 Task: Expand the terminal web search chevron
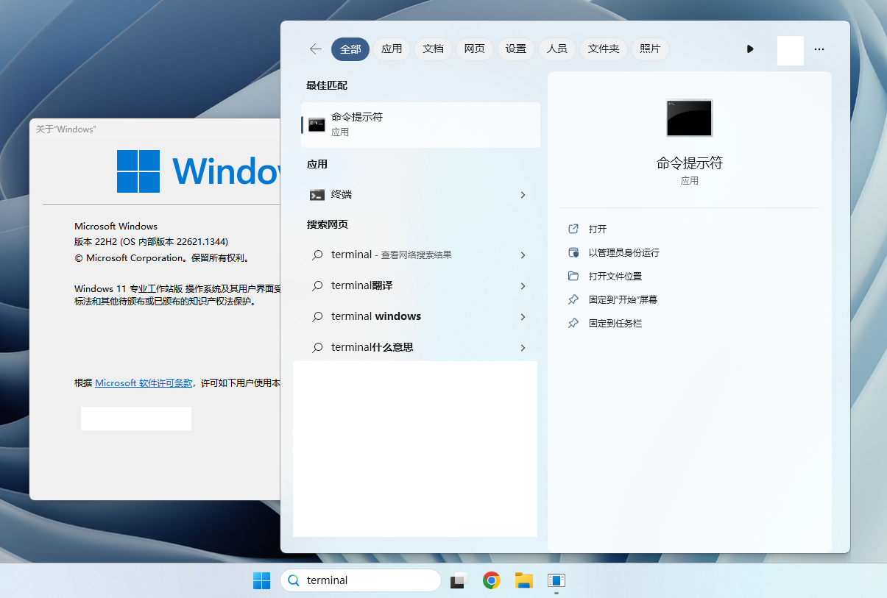523,255
